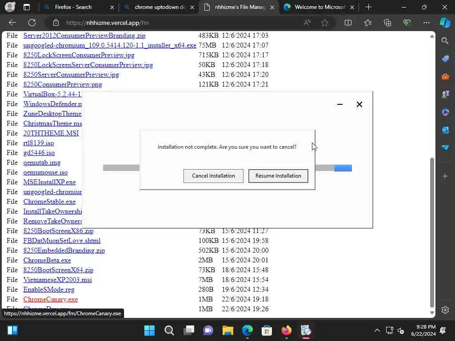Download 8250EmbeddedBranding.zip file
Image resolution: width=455 pixels, height=341 pixels.
pos(64,250)
